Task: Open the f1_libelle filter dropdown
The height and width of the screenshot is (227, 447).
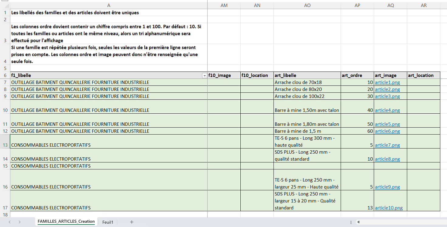Action: [204, 75]
